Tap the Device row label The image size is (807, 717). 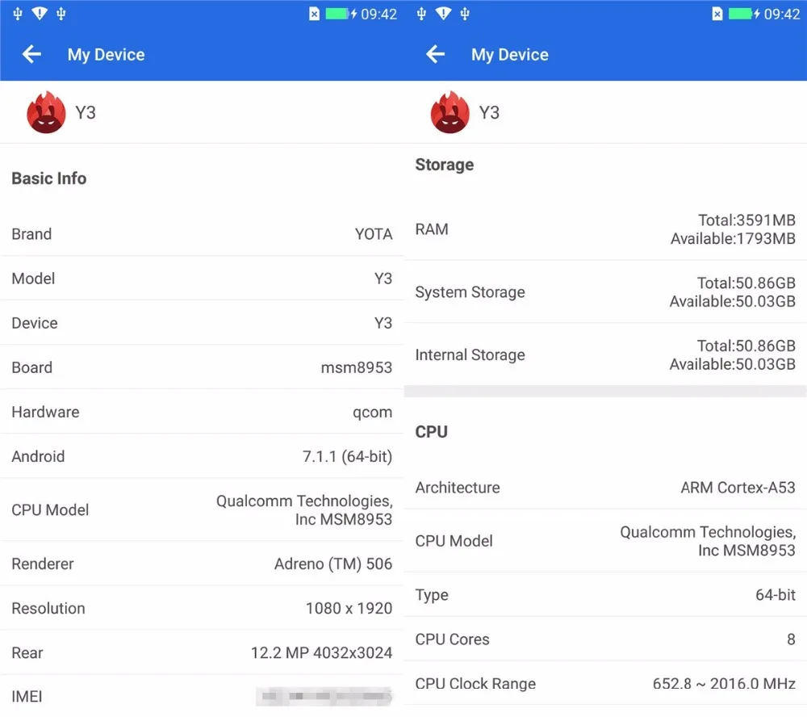(35, 324)
